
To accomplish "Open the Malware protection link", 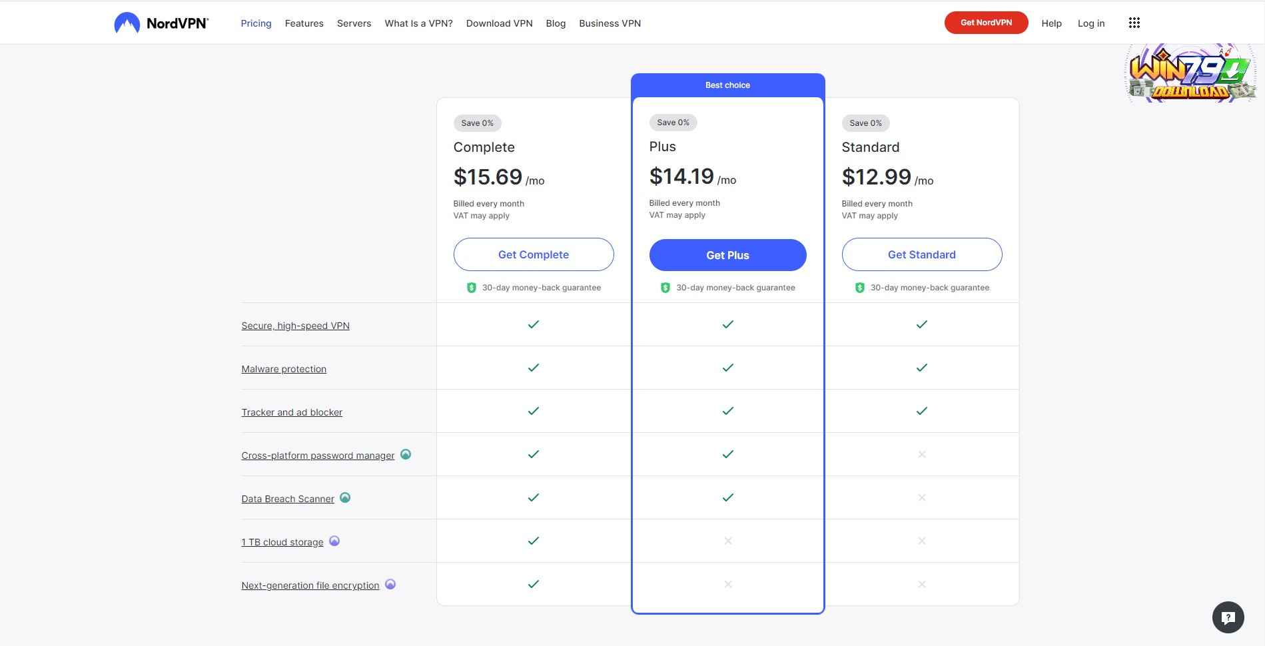I will 284,369.
